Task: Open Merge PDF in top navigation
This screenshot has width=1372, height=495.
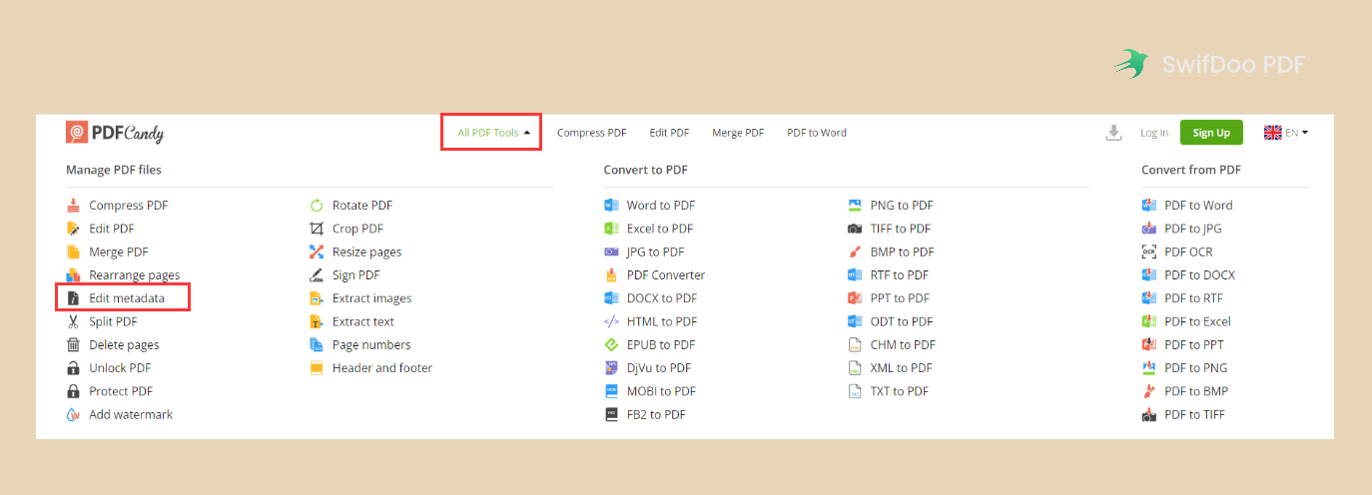Action: [738, 133]
